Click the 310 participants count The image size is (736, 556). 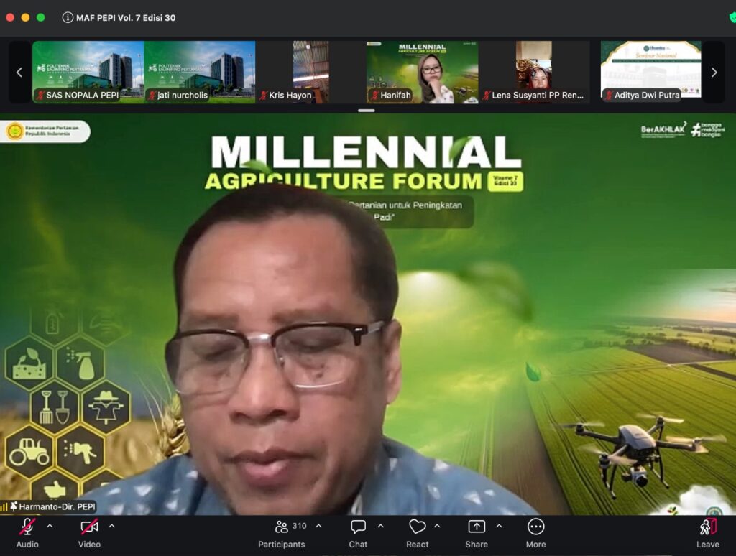click(x=299, y=526)
